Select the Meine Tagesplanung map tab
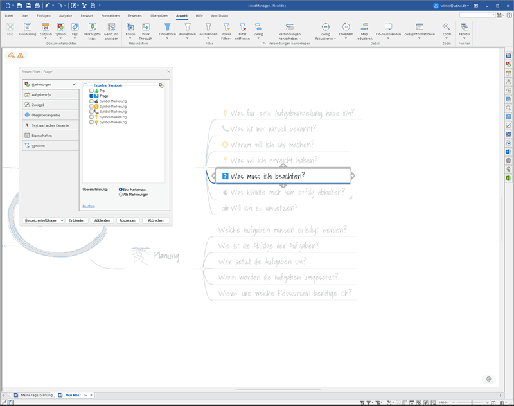The width and height of the screenshot is (514, 406). pyautogui.click(x=35, y=396)
